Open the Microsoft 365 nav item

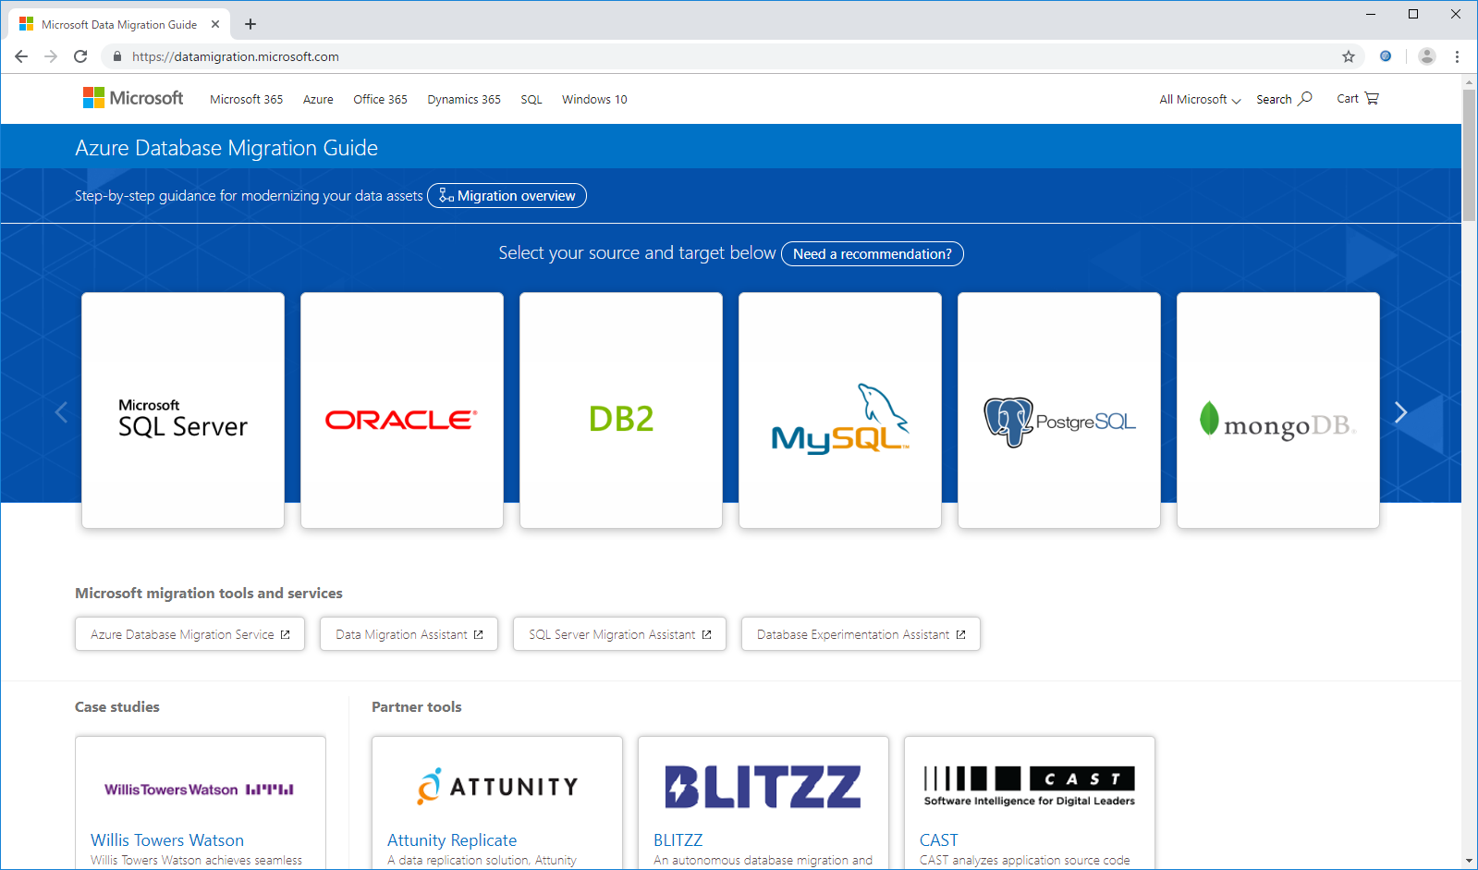[x=246, y=99]
